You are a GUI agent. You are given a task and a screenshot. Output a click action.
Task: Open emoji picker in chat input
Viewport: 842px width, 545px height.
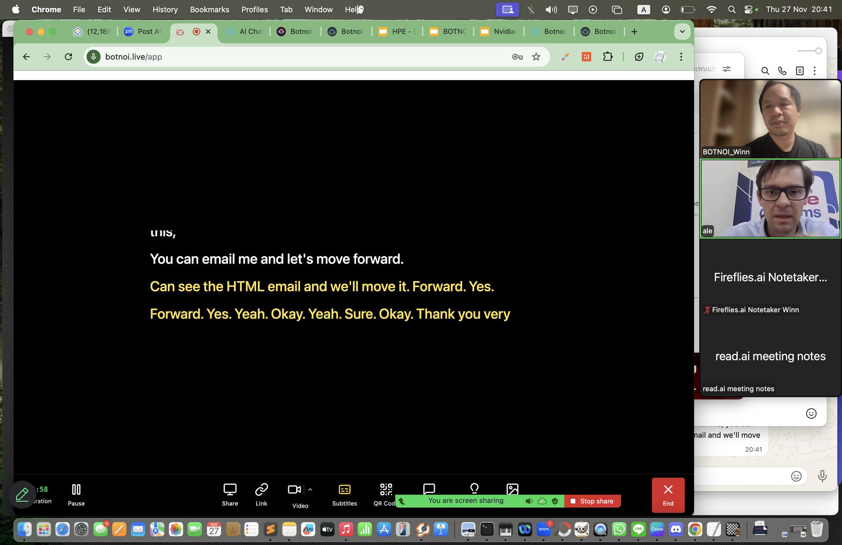[796, 476]
